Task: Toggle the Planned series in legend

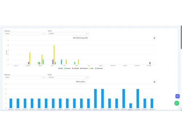Action: [x=67, y=68]
